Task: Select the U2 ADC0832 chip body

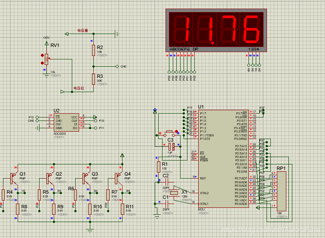Action: pos(66,122)
